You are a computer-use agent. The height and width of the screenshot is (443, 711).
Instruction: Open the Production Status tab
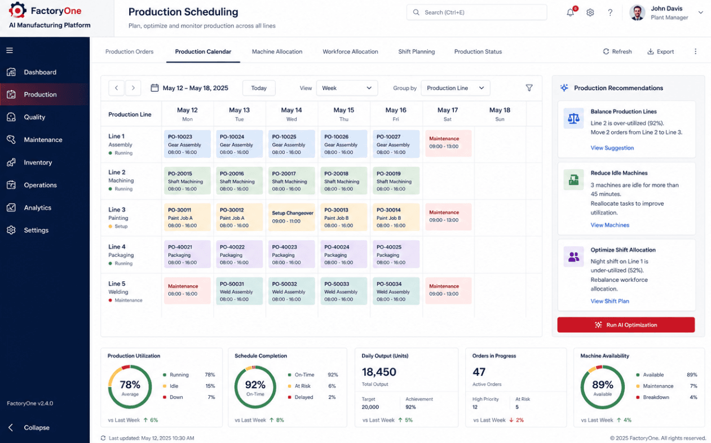(x=478, y=52)
